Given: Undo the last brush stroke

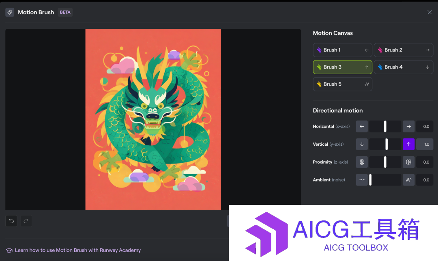Looking at the screenshot, I should click(x=11, y=221).
